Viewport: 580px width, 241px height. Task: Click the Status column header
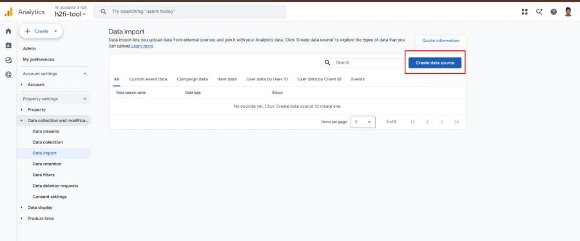(277, 93)
